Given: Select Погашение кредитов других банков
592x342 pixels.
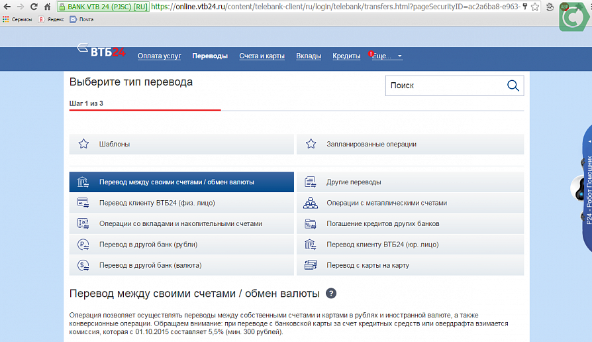Looking at the screenshot, I should [383, 224].
